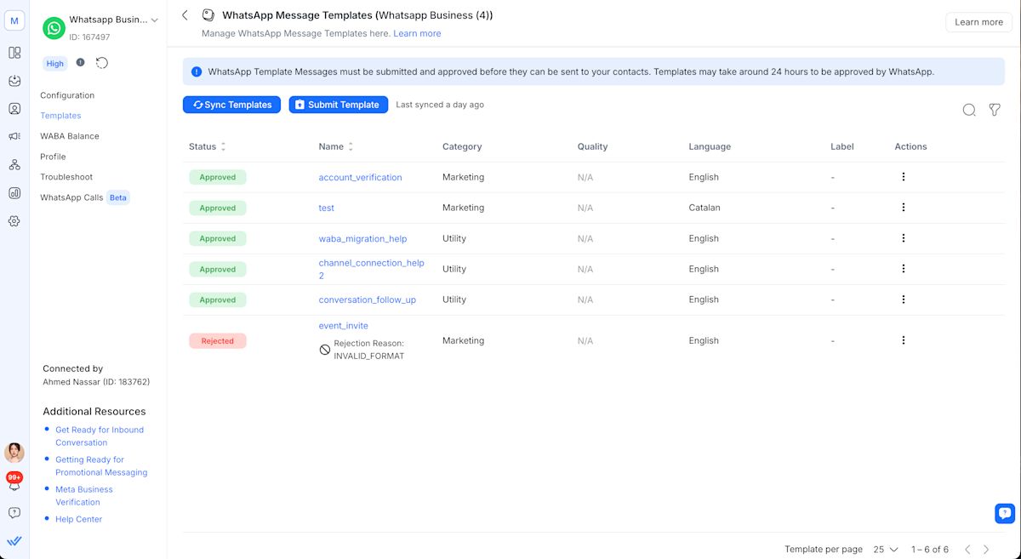Image resolution: width=1021 pixels, height=559 pixels.
Task: Open the help chat bubble icon
Action: point(1005,513)
